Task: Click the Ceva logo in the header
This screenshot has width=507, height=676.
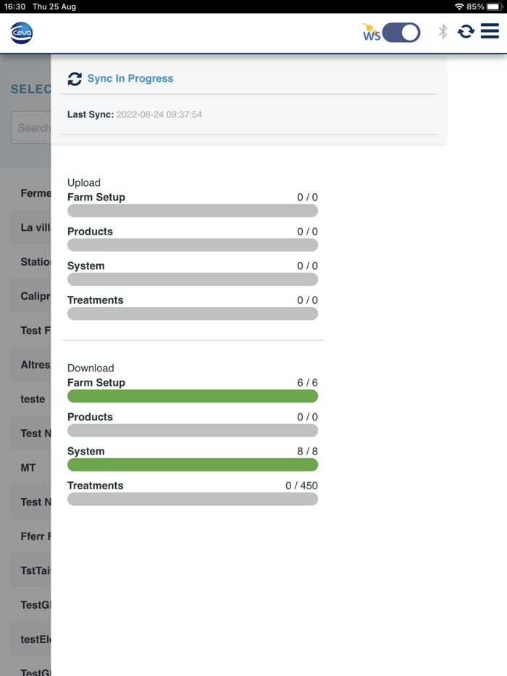Action: (20, 33)
